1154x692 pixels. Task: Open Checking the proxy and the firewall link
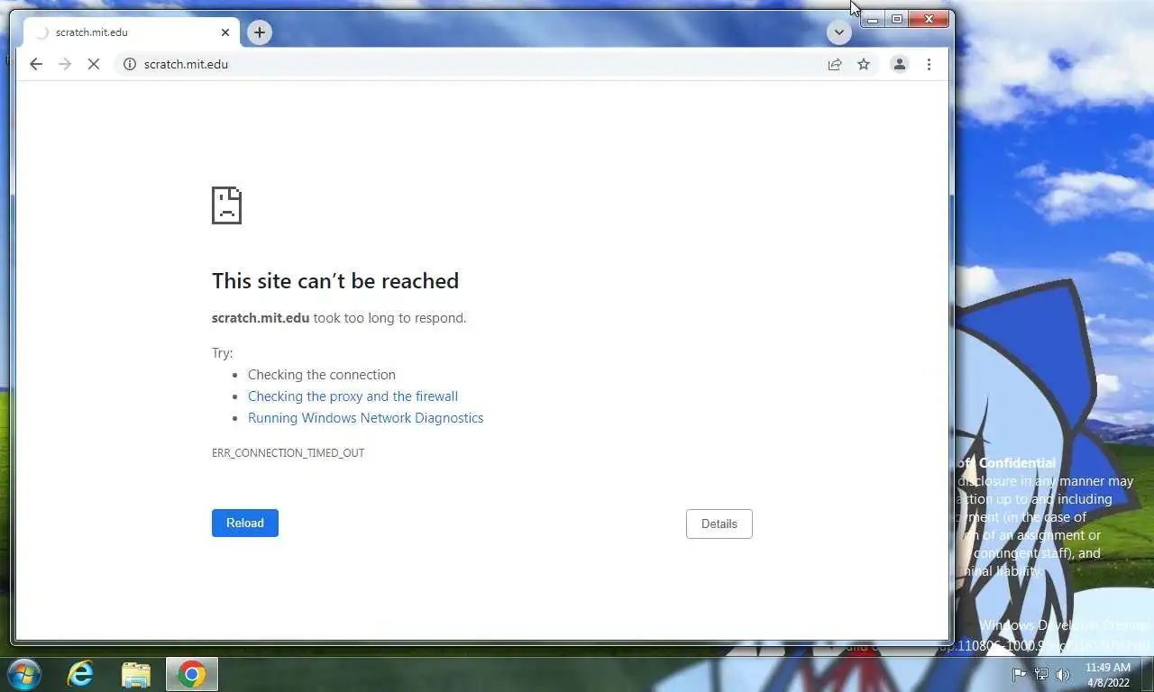[x=353, y=396]
